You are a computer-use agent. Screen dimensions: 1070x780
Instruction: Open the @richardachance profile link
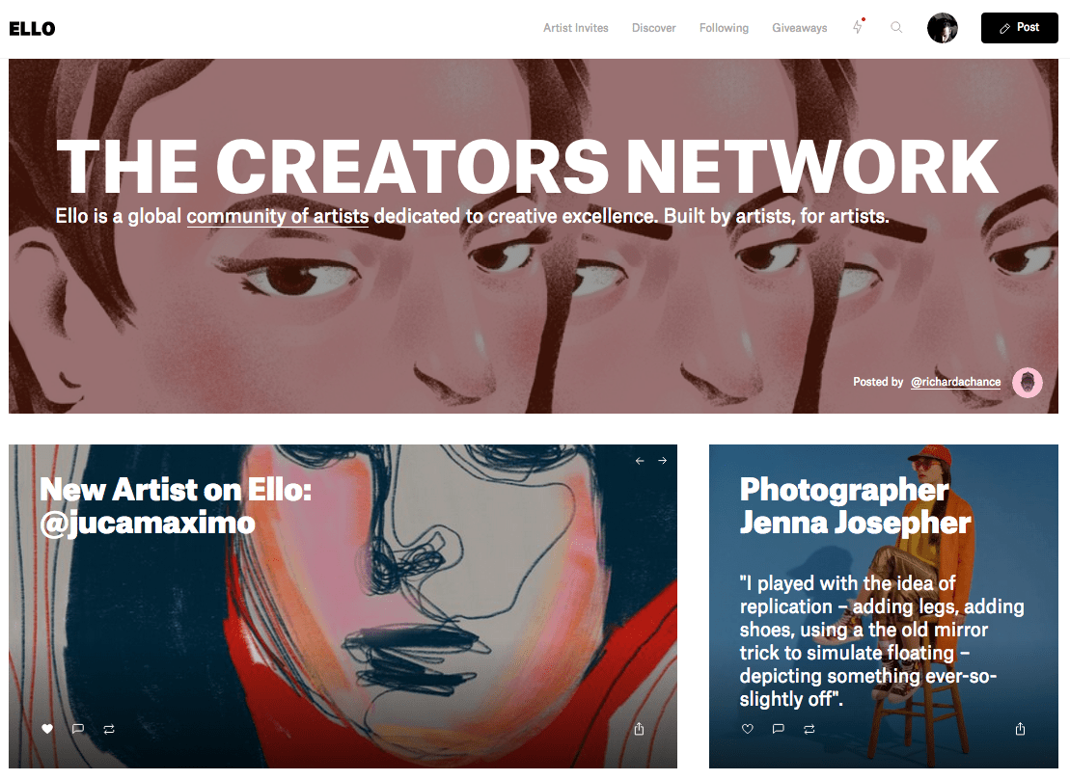click(956, 382)
